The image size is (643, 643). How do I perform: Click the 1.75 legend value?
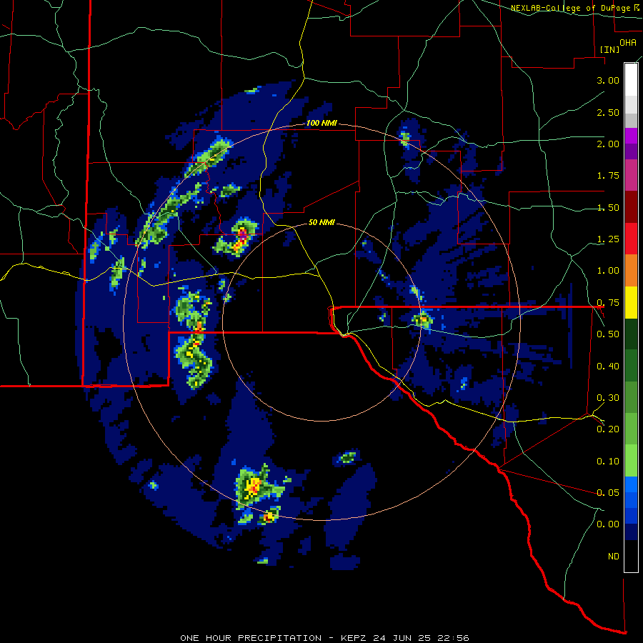click(608, 176)
